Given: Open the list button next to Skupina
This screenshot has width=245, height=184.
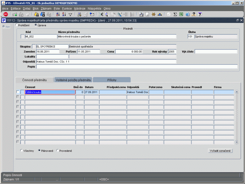Looking at the screenshot, I should (34, 46).
